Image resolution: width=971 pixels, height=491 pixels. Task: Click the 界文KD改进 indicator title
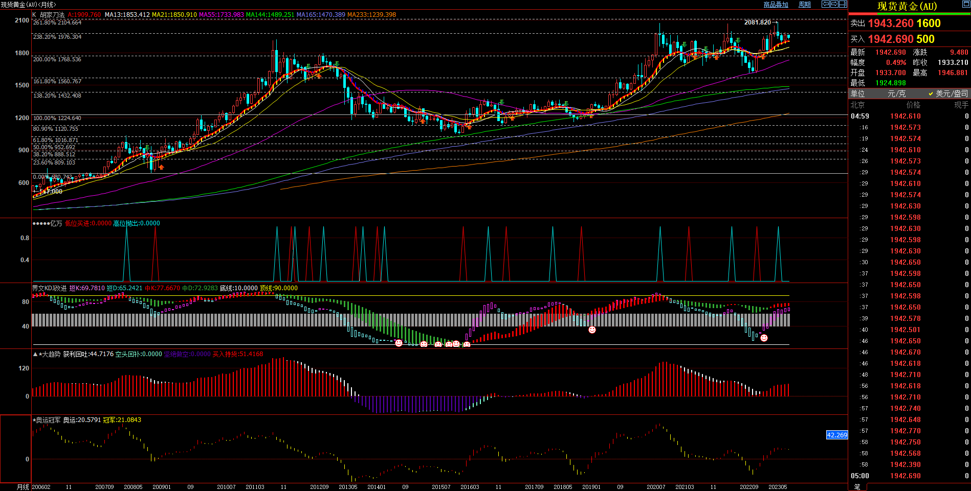pyautogui.click(x=49, y=288)
